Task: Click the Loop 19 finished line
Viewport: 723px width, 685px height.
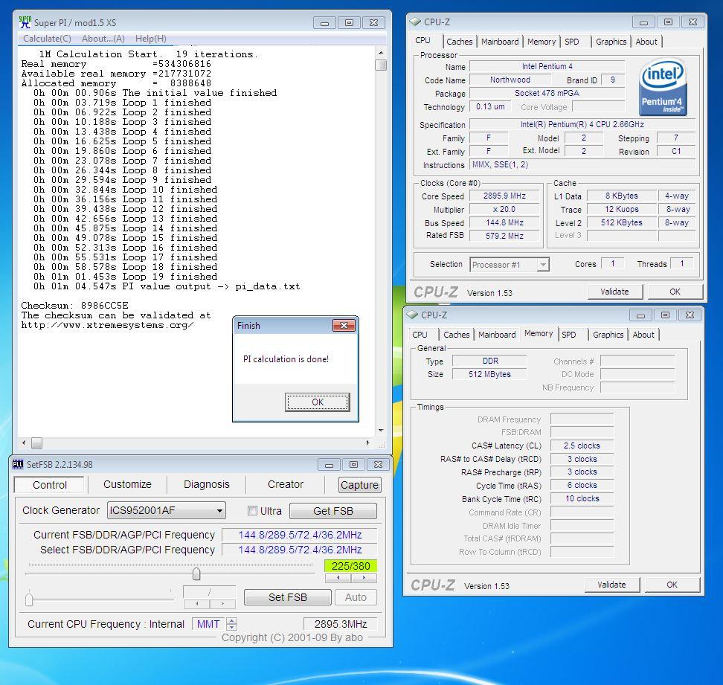Action: pos(125,277)
